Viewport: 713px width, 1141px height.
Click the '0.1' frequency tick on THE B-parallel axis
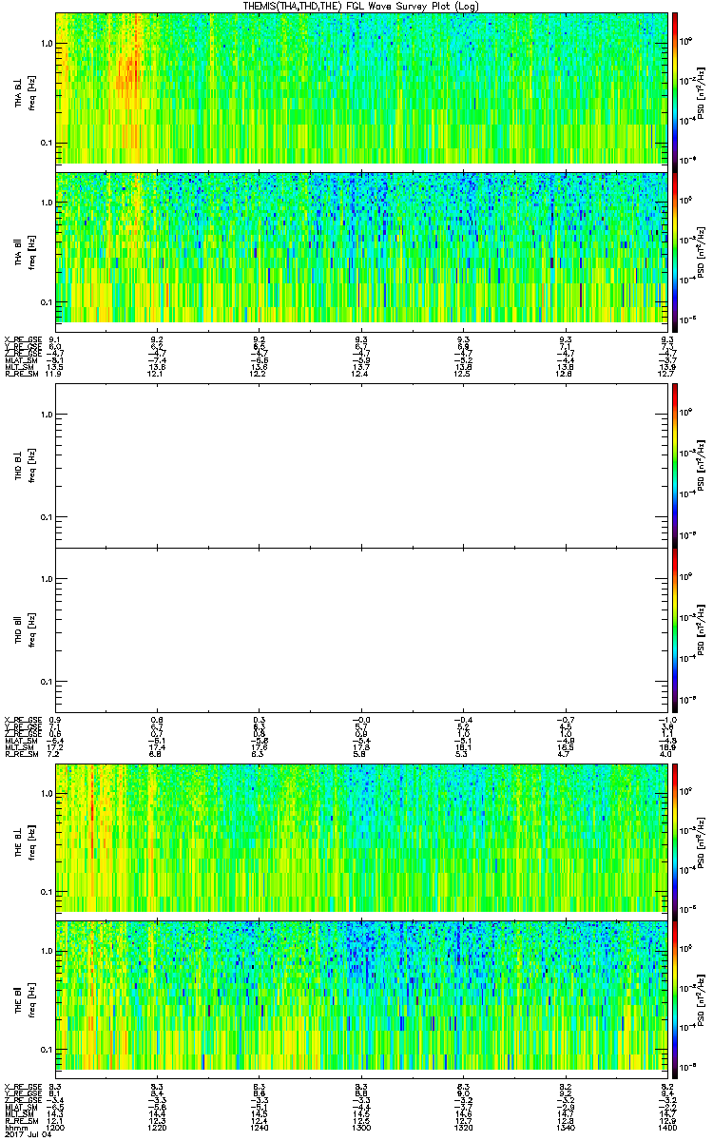(x=46, y=1049)
